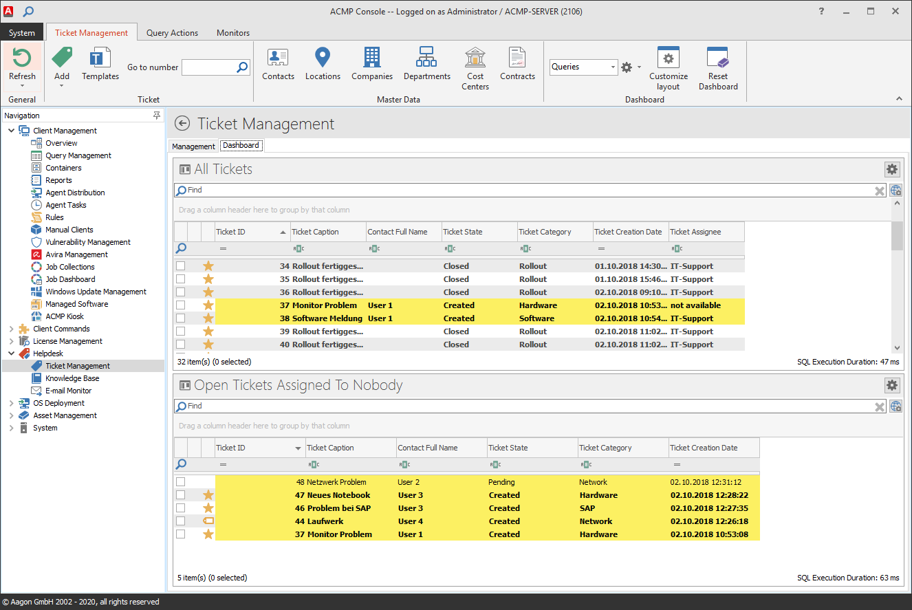
Task: Select checkbox for ticket 48 Netzwerk Problem
Action: coord(180,482)
